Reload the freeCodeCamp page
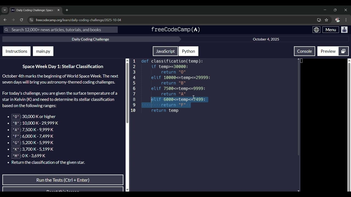The image size is (351, 197). [21, 20]
